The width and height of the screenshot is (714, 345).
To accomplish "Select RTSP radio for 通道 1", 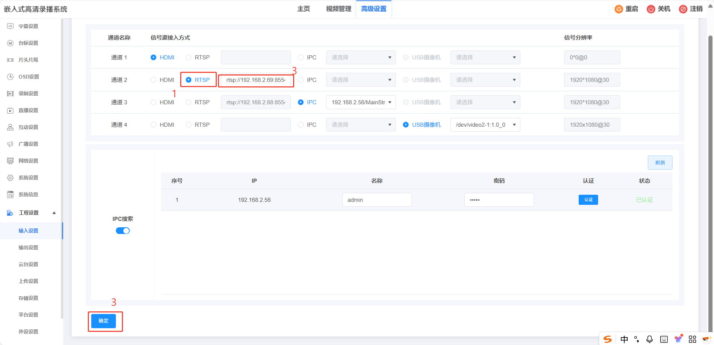I will click(188, 57).
